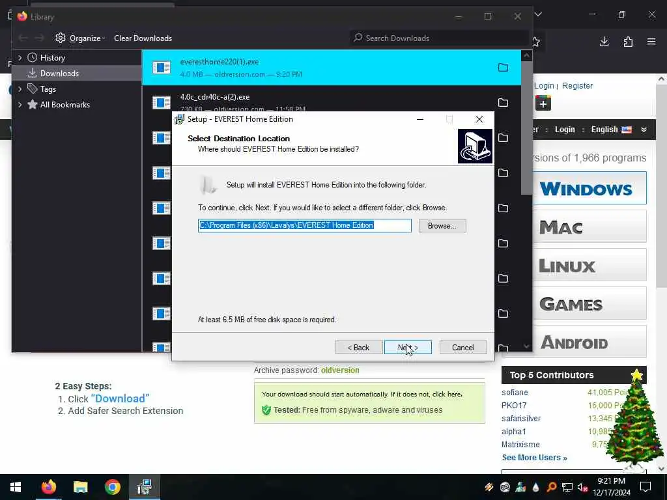Screen dimensions: 667x500
Task: Open File Explorer from the taskbar
Action: pos(80,487)
